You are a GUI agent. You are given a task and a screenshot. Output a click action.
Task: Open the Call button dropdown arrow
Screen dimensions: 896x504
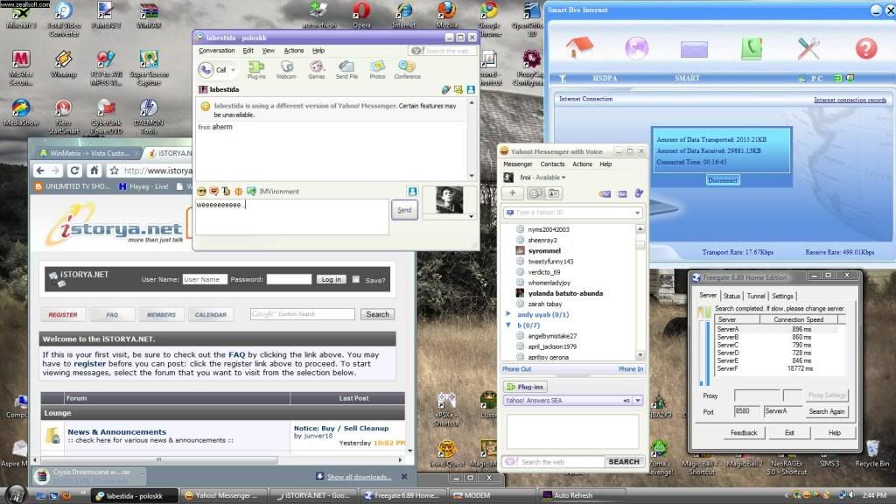233,70
